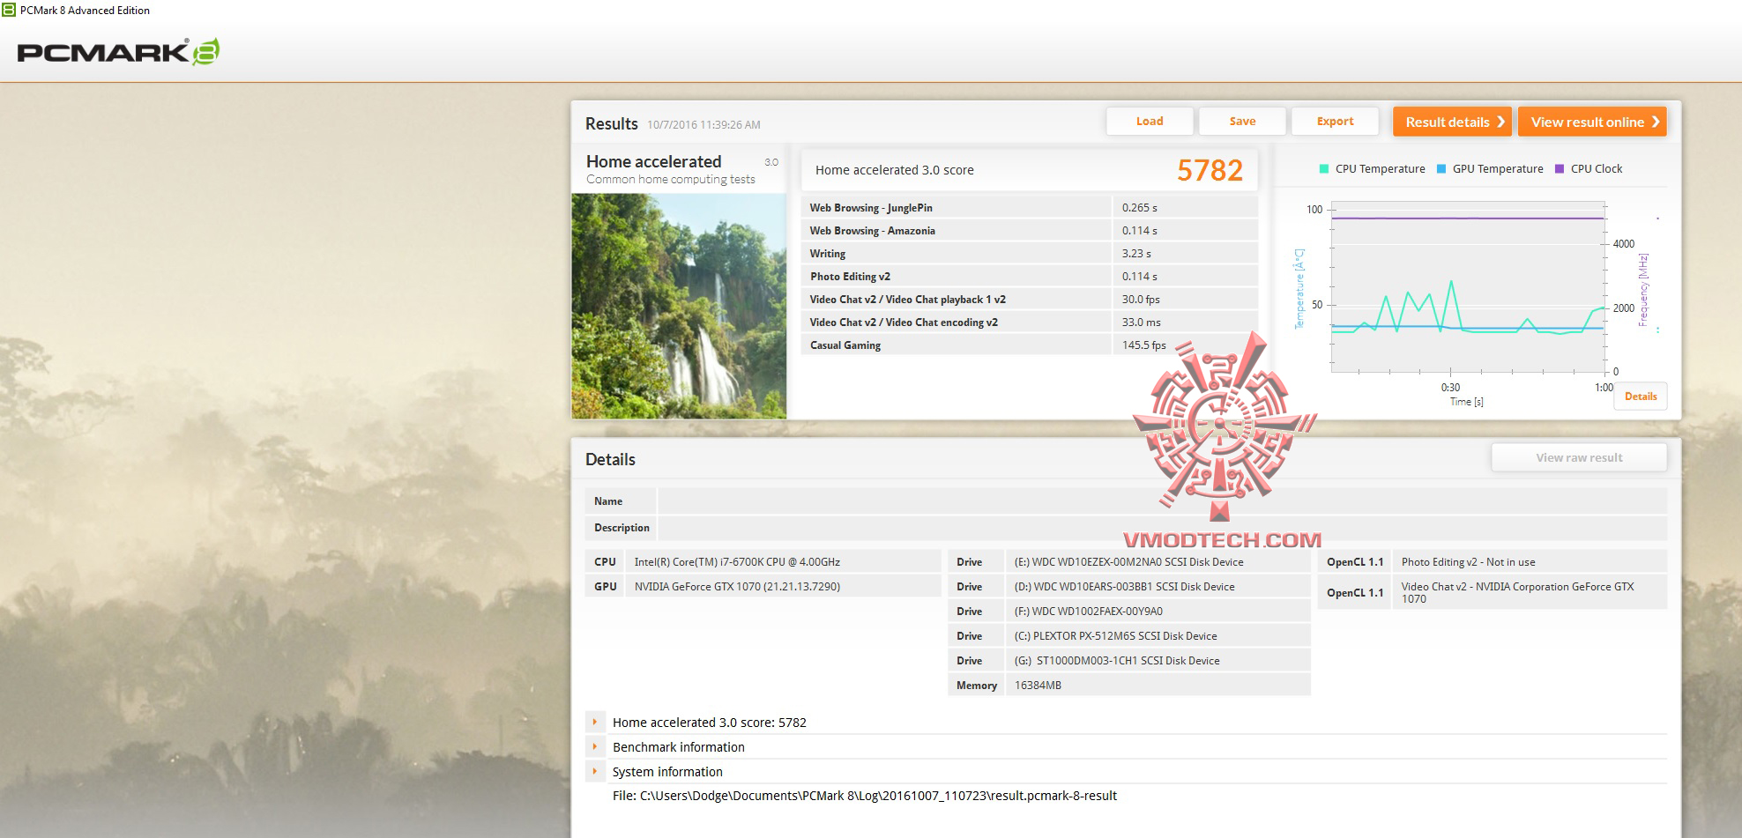Click the 16384MB memory value

click(x=1038, y=686)
